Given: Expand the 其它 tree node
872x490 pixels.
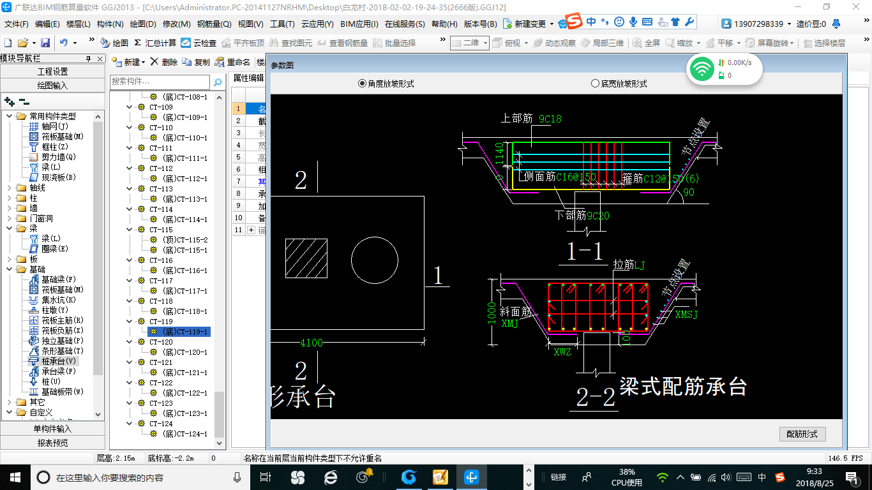Looking at the screenshot, I should point(10,402).
